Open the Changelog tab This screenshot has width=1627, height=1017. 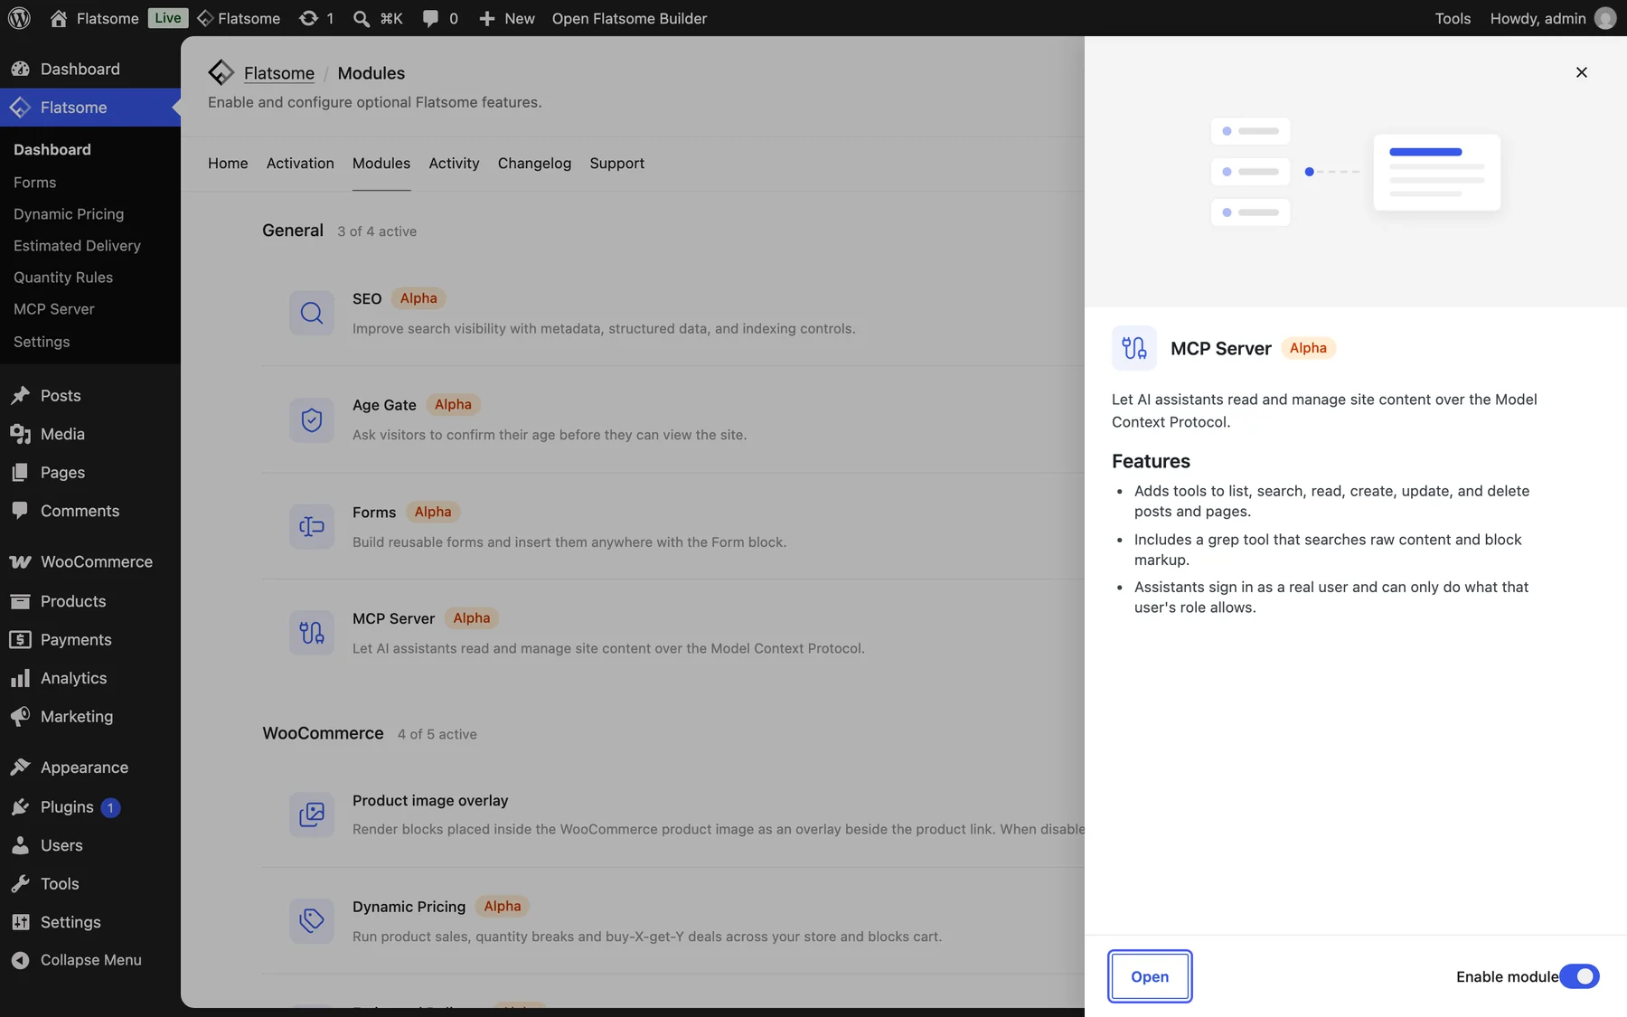click(534, 163)
